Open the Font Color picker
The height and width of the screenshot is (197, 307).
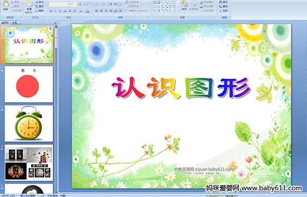click(87, 11)
